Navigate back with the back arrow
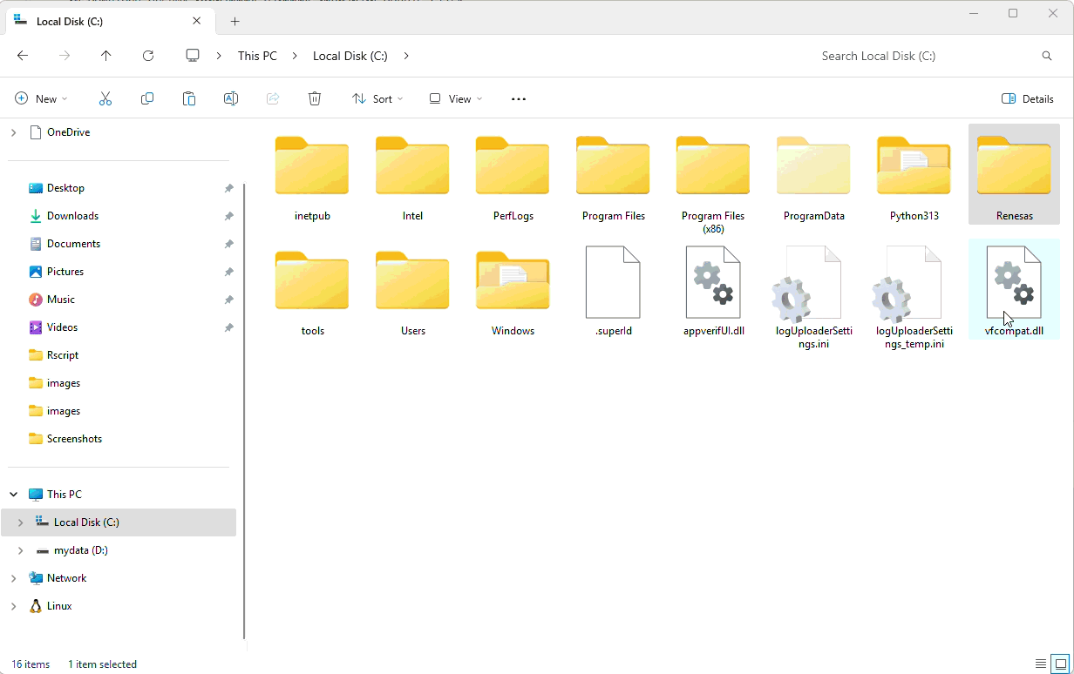The width and height of the screenshot is (1074, 674). pyautogui.click(x=23, y=56)
